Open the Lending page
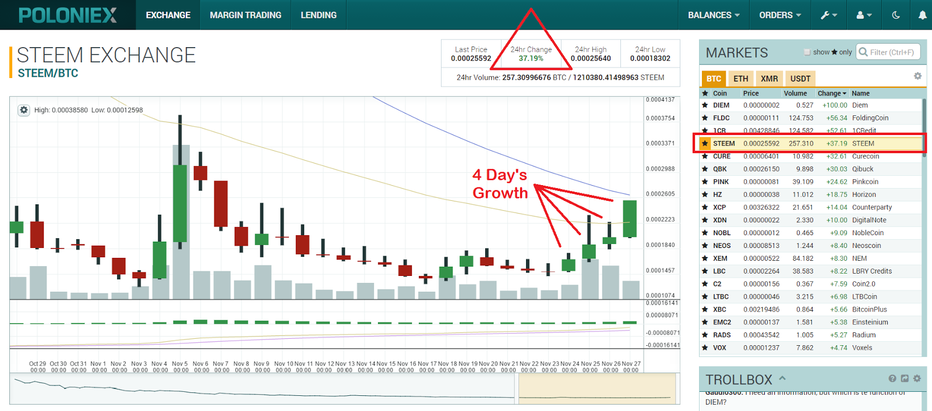This screenshot has height=411, width=932. click(x=318, y=15)
